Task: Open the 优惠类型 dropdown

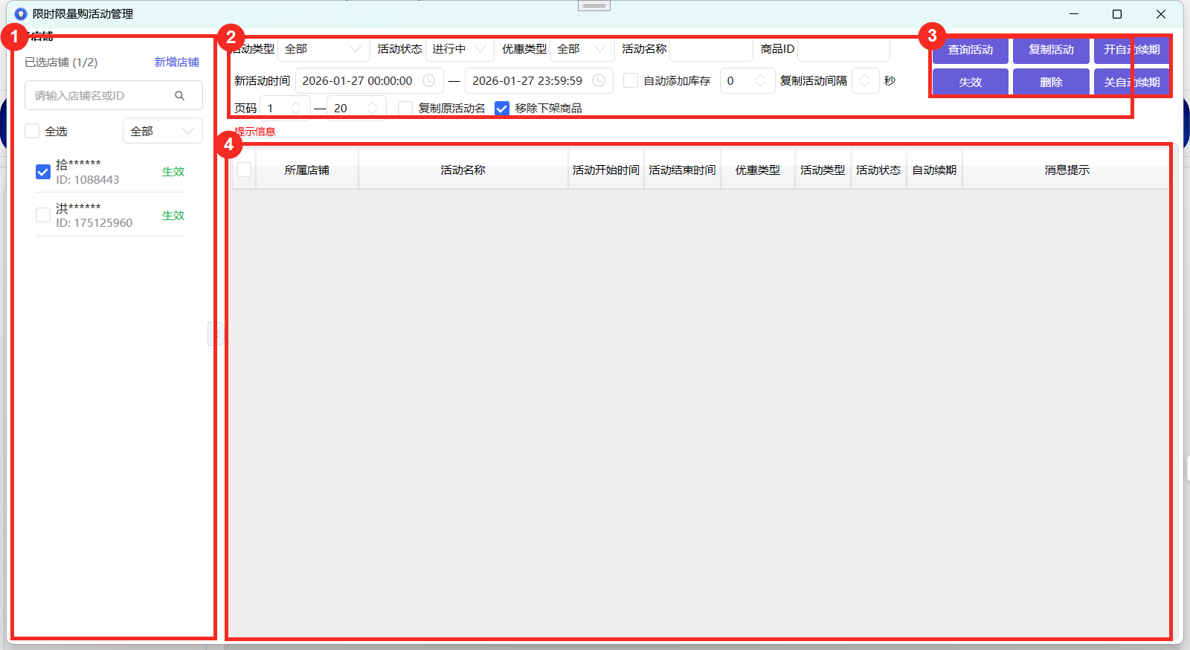Action: 582,49
